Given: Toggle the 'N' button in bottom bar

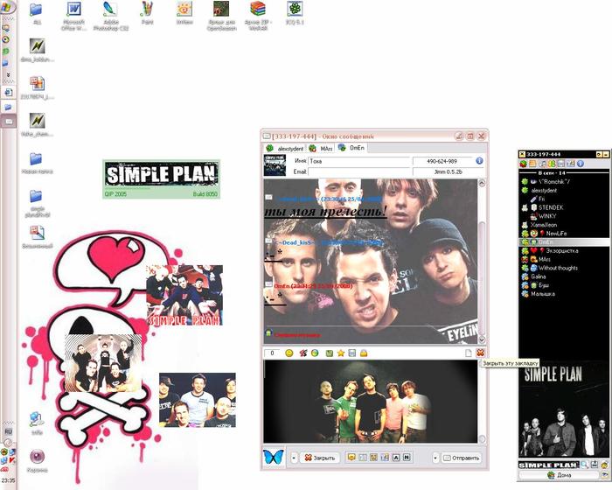Looking at the screenshot, I should (x=407, y=457).
